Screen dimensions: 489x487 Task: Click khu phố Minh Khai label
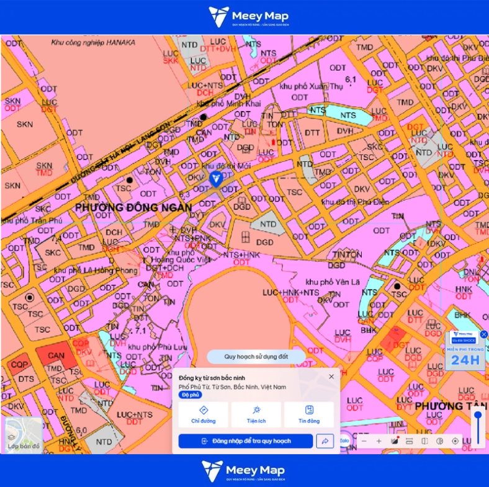228,104
